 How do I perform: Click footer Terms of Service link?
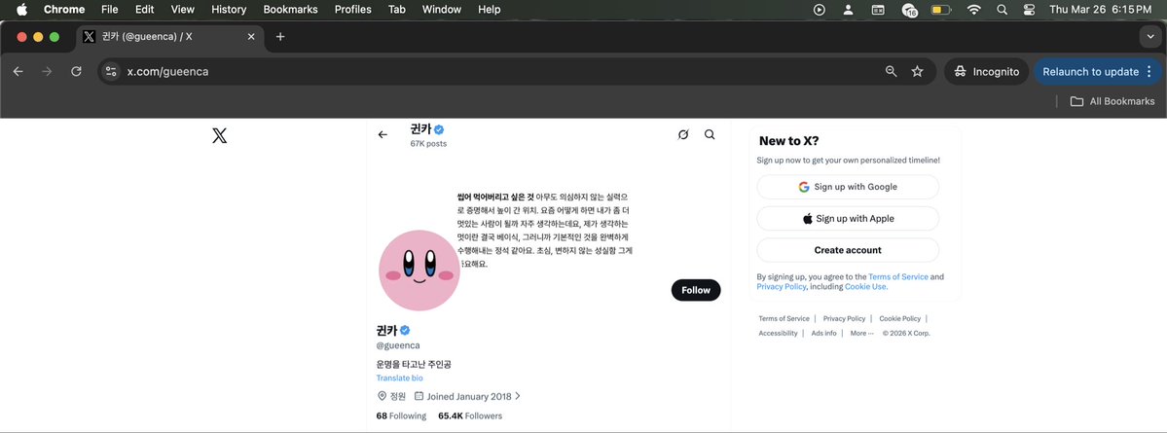click(x=784, y=318)
